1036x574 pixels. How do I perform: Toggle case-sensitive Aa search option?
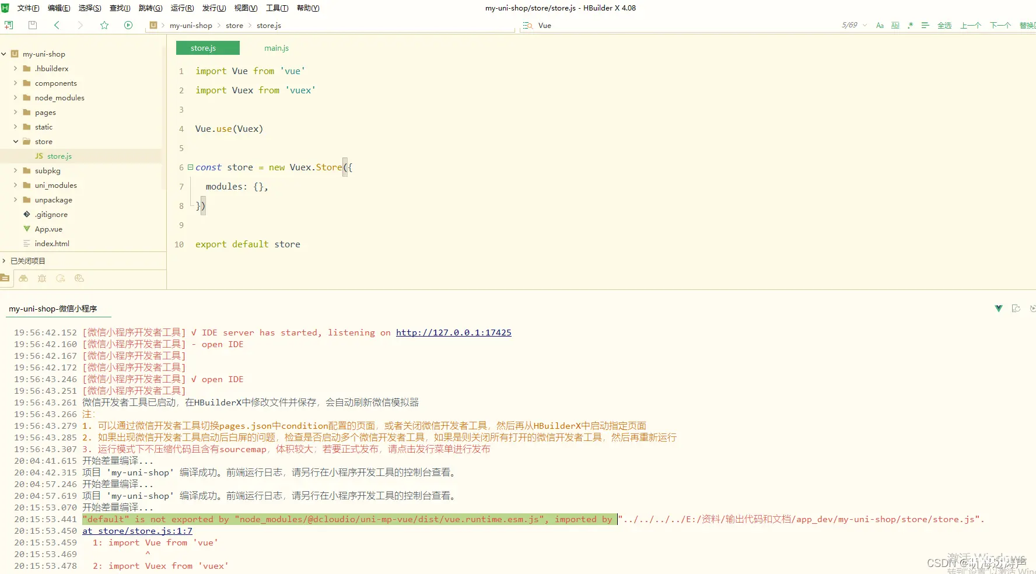[x=880, y=26]
